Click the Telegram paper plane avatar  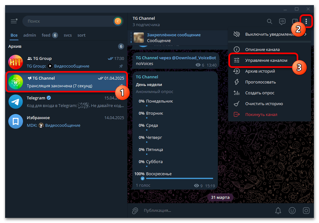coord(16,102)
